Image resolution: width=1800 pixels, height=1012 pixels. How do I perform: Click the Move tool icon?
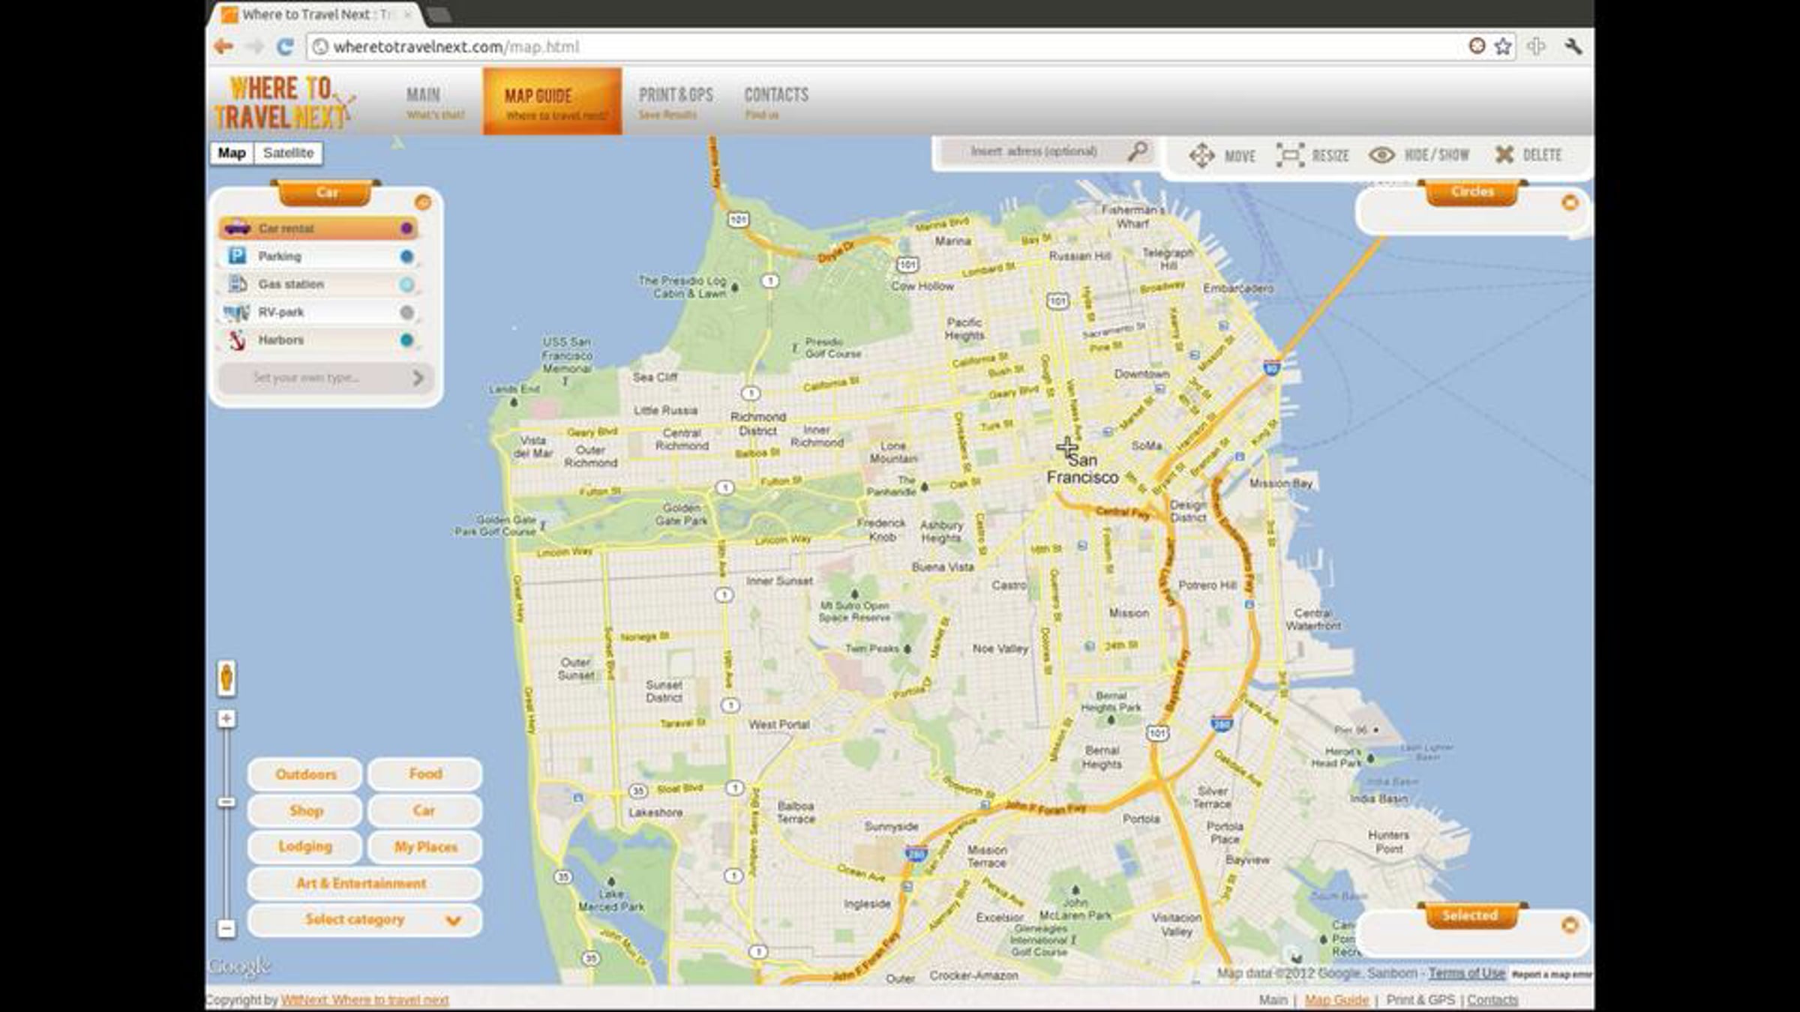pos(1201,155)
